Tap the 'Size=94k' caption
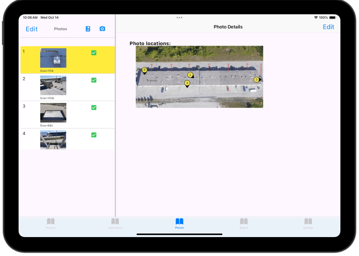This screenshot has width=359, height=256. coord(46,125)
